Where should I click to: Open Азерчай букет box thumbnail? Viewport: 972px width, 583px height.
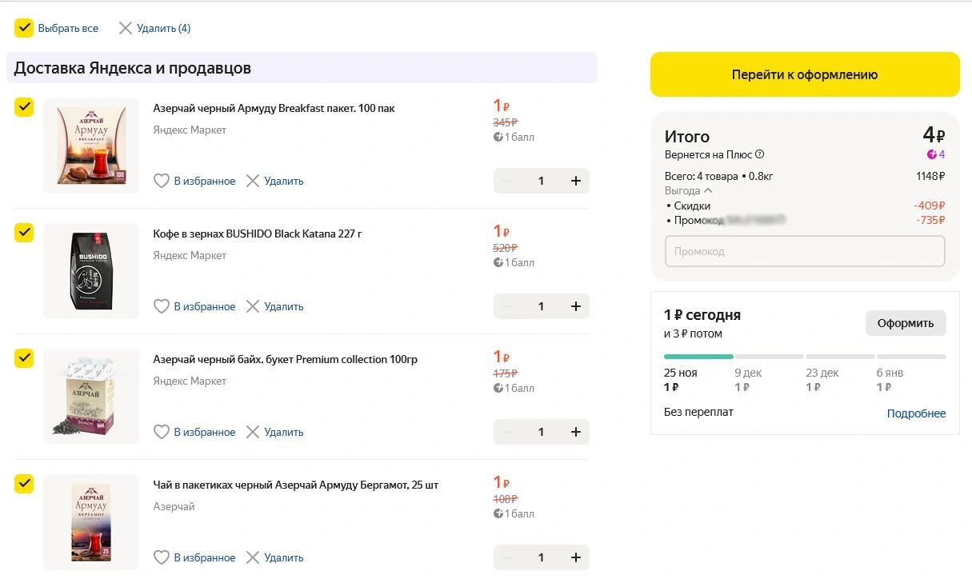[91, 397]
